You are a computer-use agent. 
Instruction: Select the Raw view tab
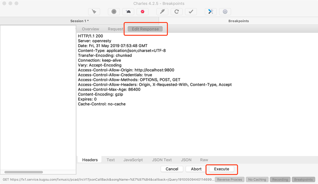click(x=204, y=160)
